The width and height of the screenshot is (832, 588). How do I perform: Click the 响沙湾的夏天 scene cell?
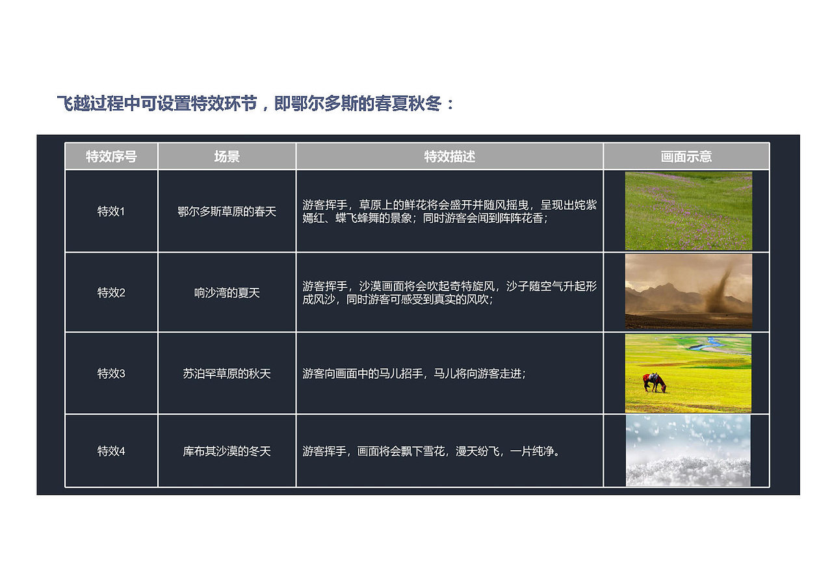[227, 292]
